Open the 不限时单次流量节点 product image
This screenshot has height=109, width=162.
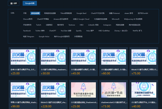coord(144,90)
